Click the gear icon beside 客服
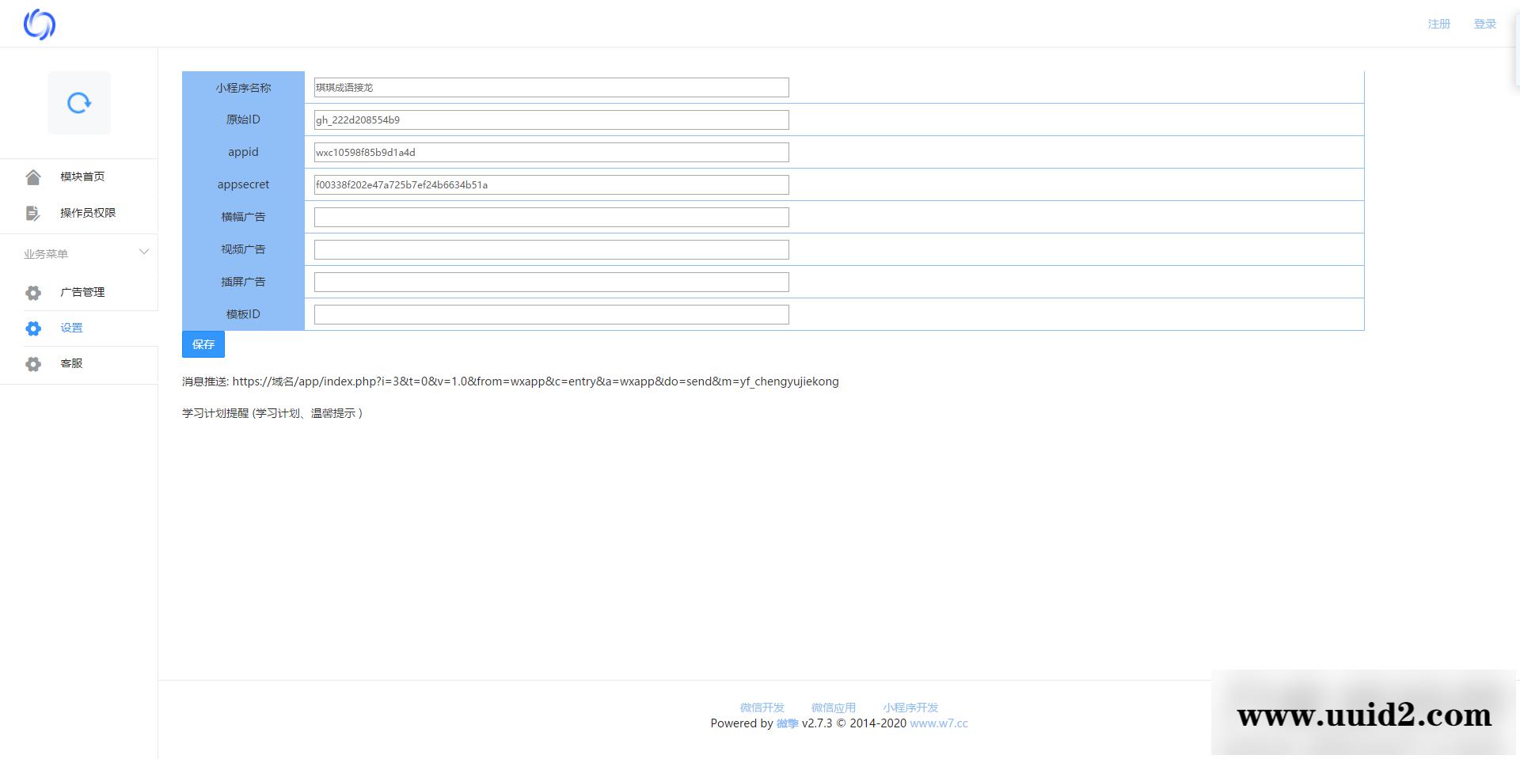Viewport: 1520px width, 759px height. click(33, 364)
